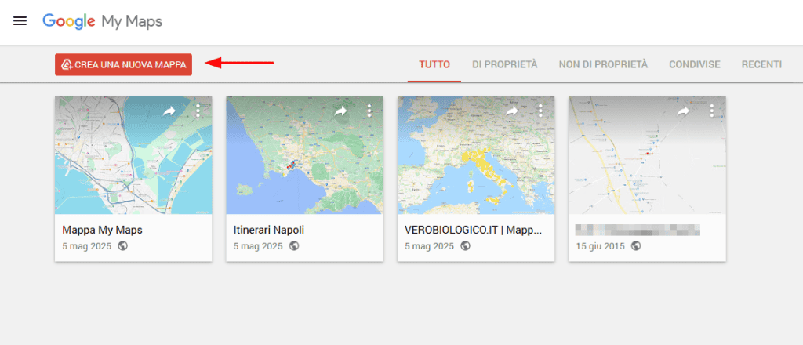Select the NON DI PROPRIETÀ tab
The width and height of the screenshot is (803, 345).
[x=603, y=64]
